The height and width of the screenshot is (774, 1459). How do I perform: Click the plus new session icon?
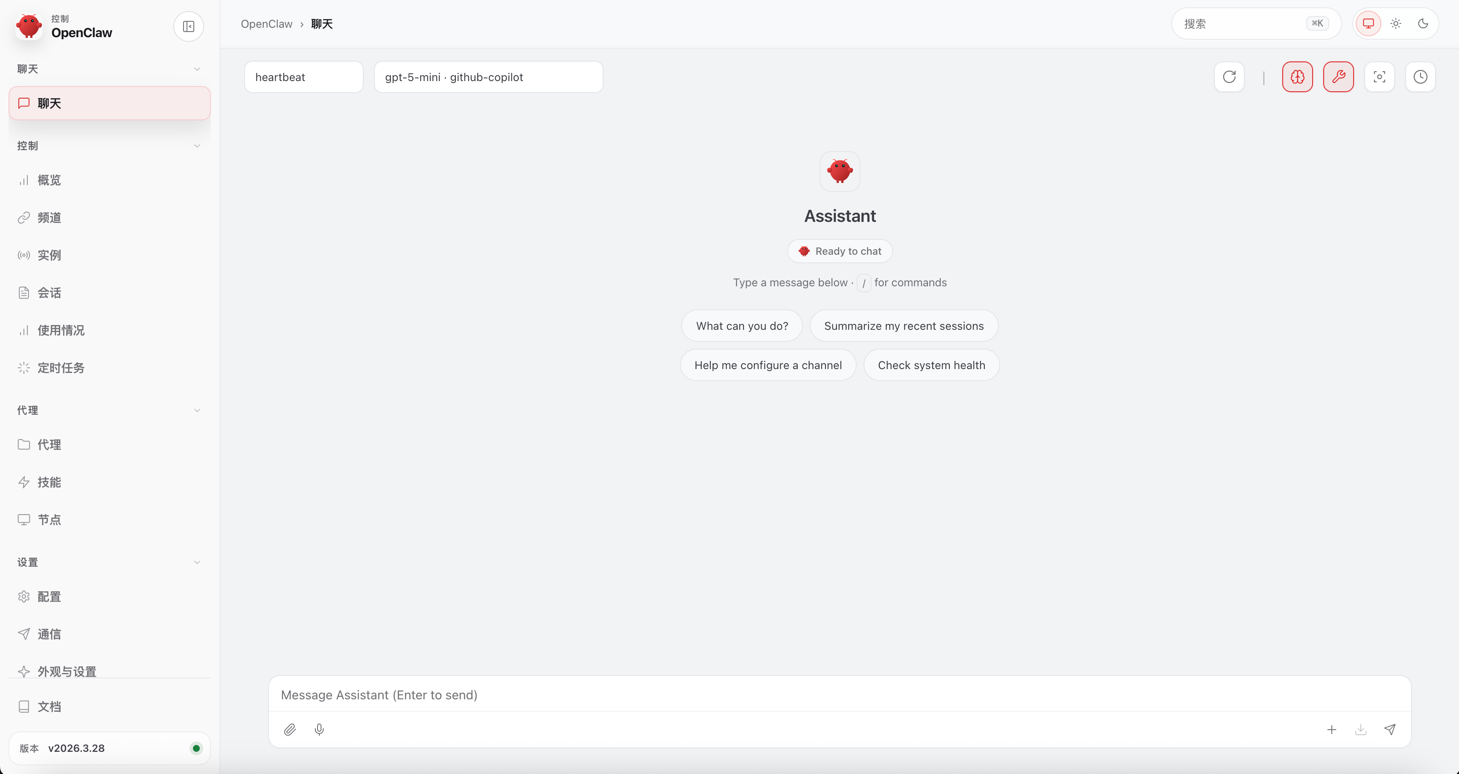(1331, 729)
